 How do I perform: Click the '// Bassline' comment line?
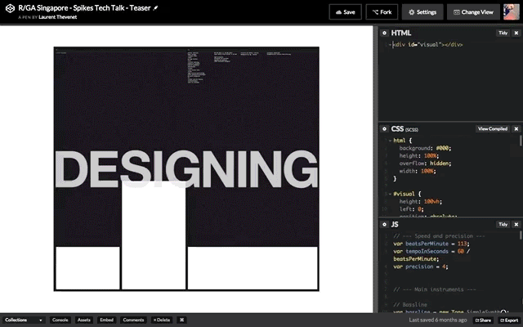410,305
